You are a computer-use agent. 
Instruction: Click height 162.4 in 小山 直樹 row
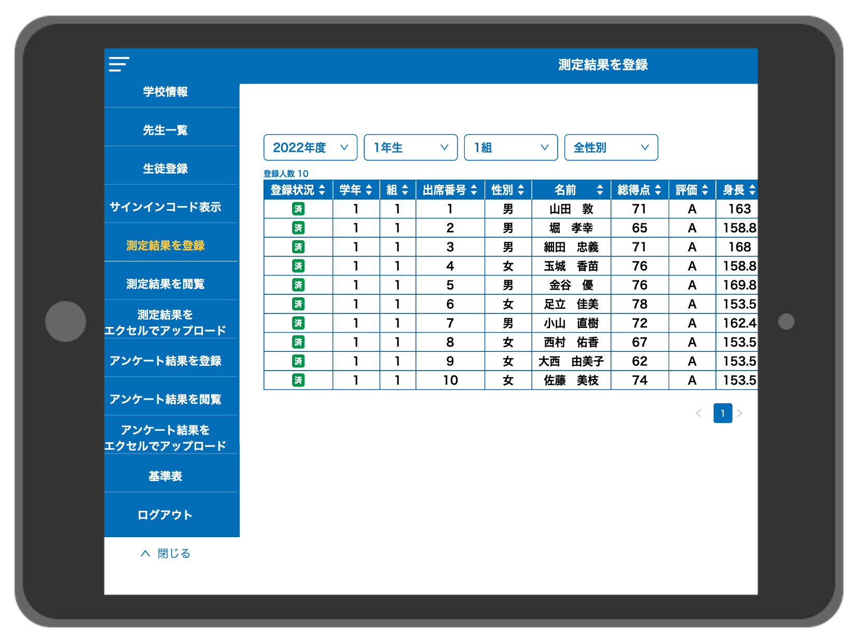coord(738,323)
